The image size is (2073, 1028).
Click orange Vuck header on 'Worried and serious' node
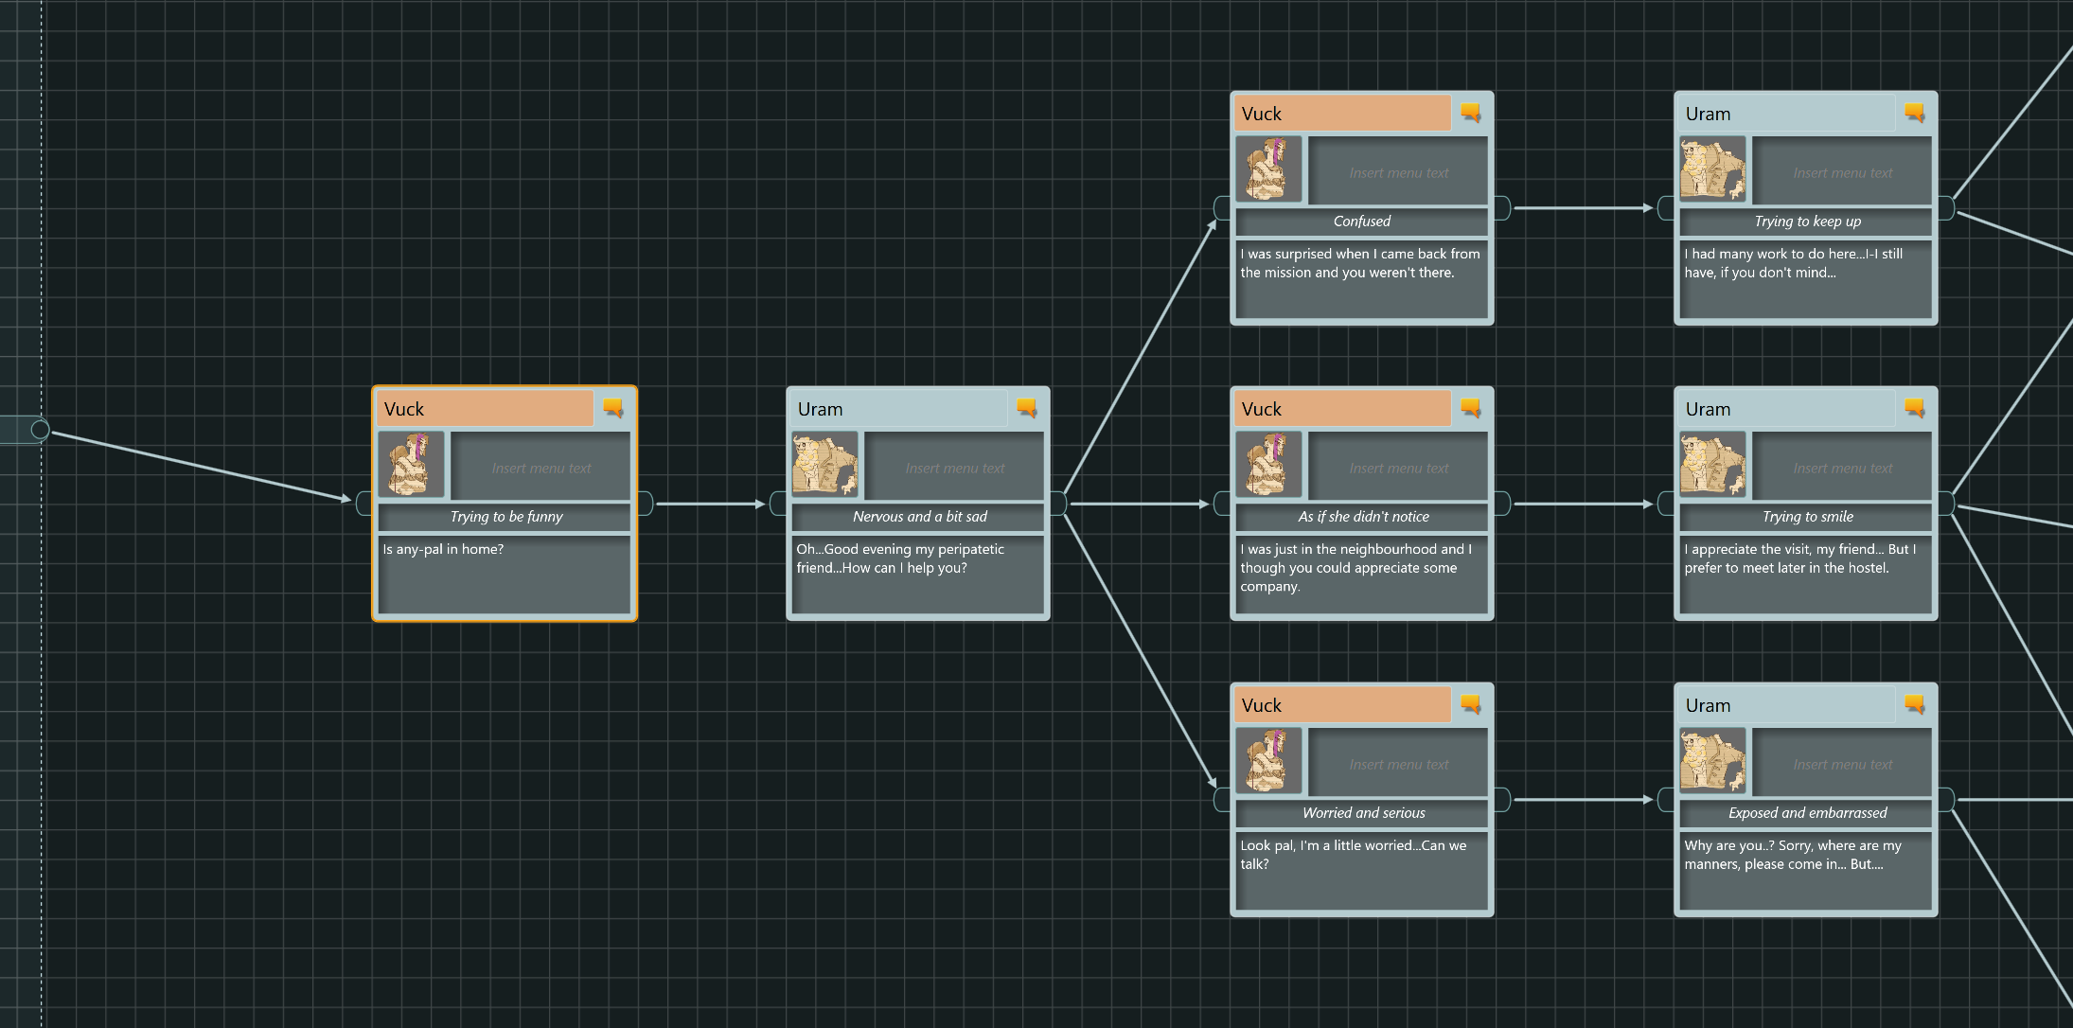[1341, 705]
